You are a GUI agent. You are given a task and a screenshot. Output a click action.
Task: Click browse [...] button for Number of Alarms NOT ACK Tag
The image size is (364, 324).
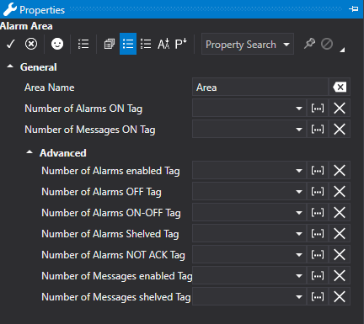coord(318,255)
